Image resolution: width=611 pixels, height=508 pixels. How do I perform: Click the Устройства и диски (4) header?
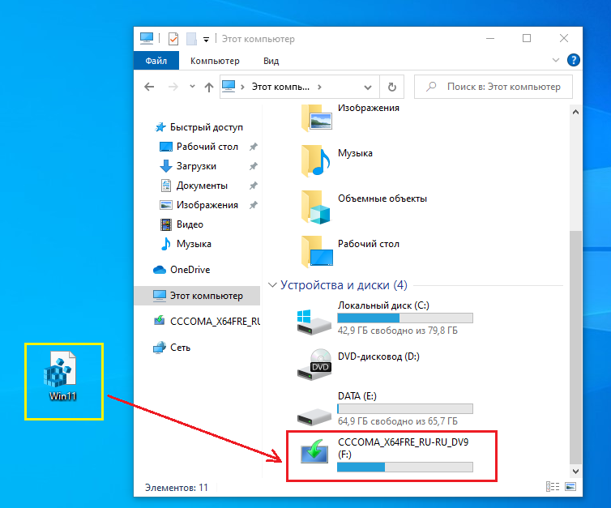pyautogui.click(x=344, y=285)
